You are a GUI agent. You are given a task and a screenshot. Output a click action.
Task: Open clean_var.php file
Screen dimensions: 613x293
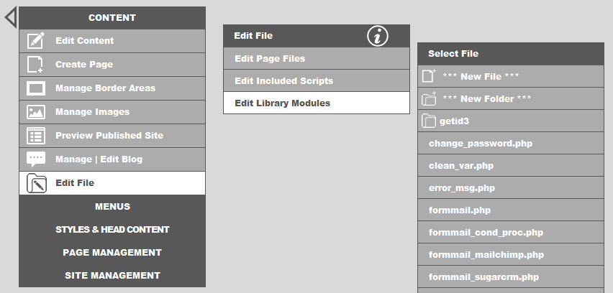click(511, 165)
